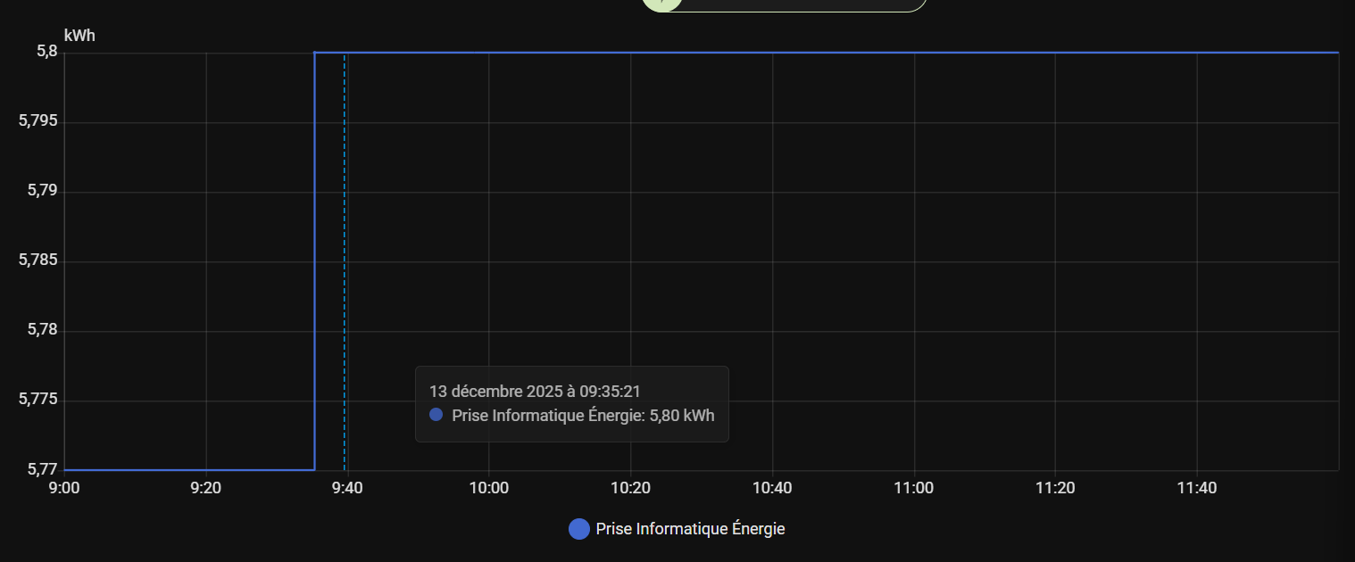
Task: Click the 9:00 time axis label
Action: [x=64, y=488]
